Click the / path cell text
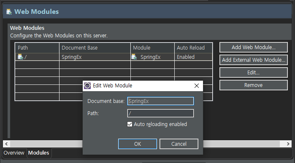 point(26,57)
